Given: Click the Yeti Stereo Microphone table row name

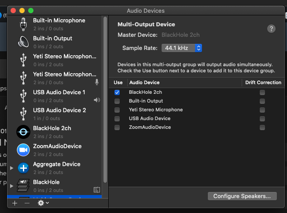Looking at the screenshot, I should coord(156,110).
